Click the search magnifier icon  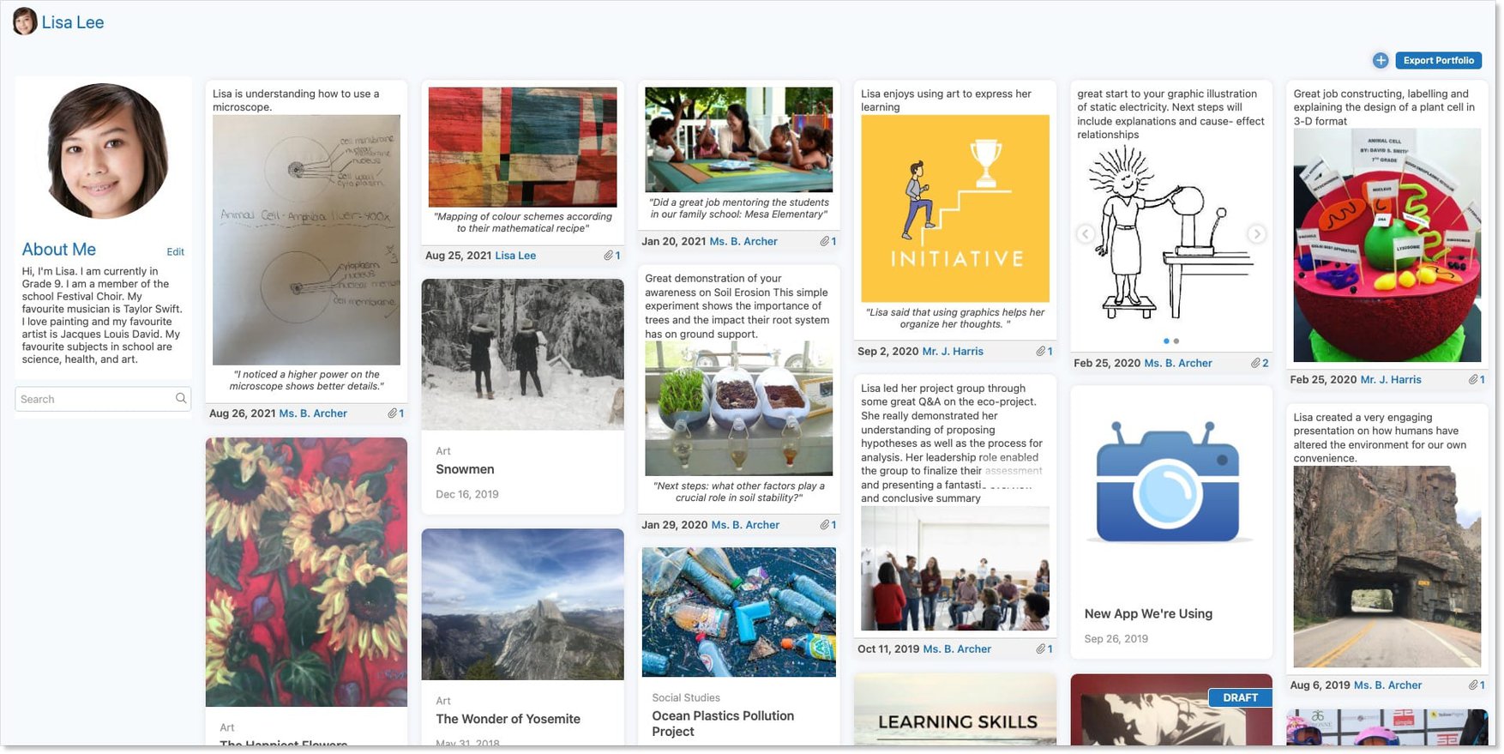(181, 398)
